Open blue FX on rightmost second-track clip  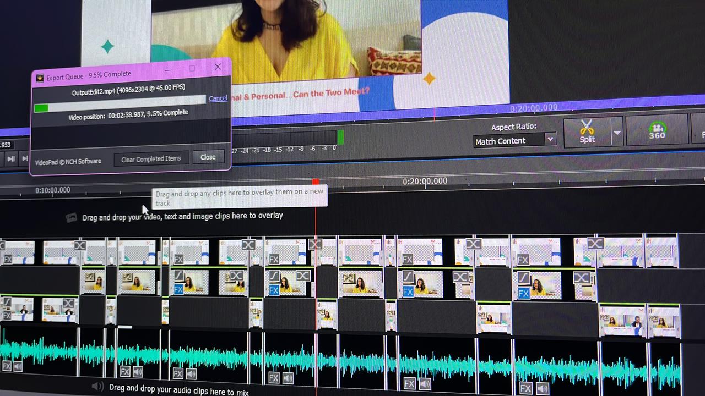pos(524,293)
